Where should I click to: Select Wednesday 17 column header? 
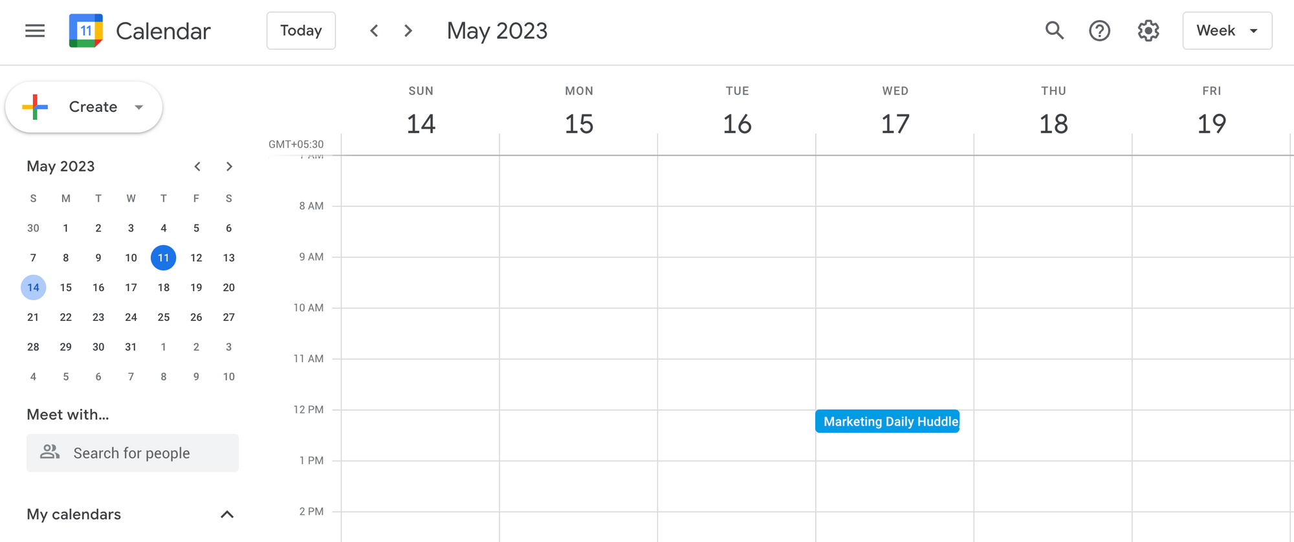coord(895,110)
